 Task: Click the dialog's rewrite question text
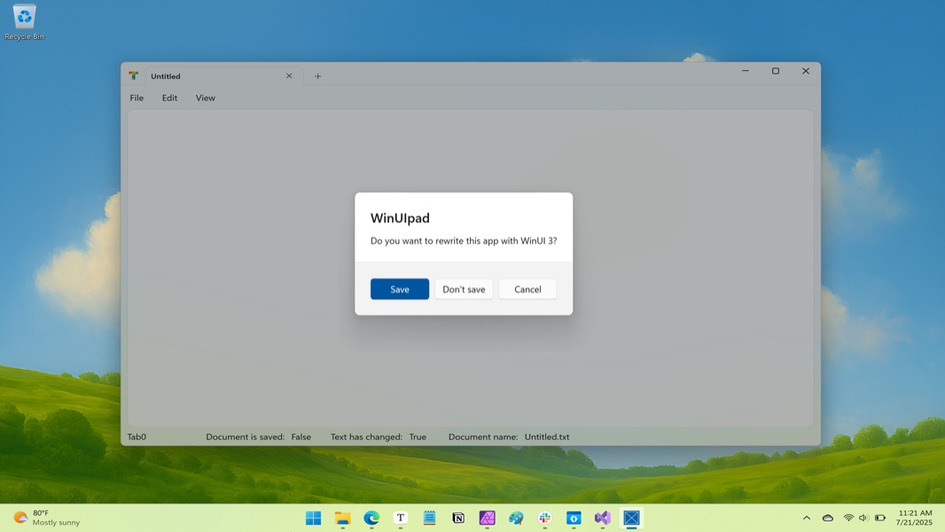pyautogui.click(x=464, y=240)
